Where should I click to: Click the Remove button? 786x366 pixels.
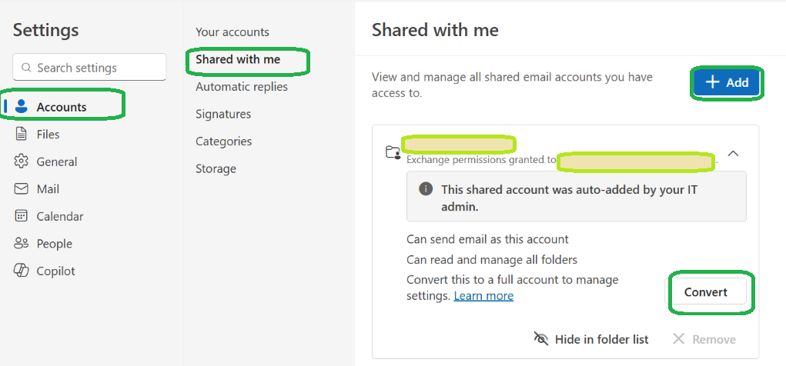click(x=704, y=339)
